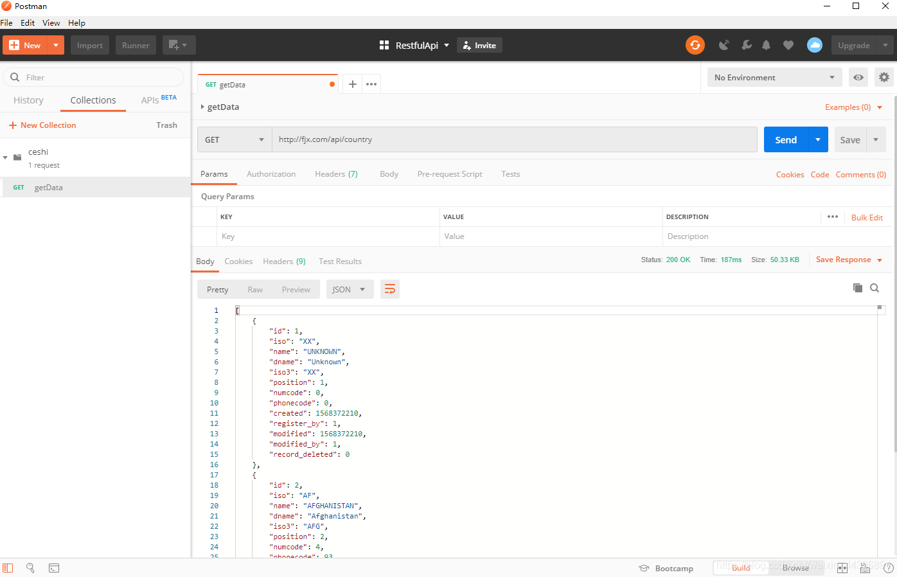Open the Tests request tab

tap(511, 174)
